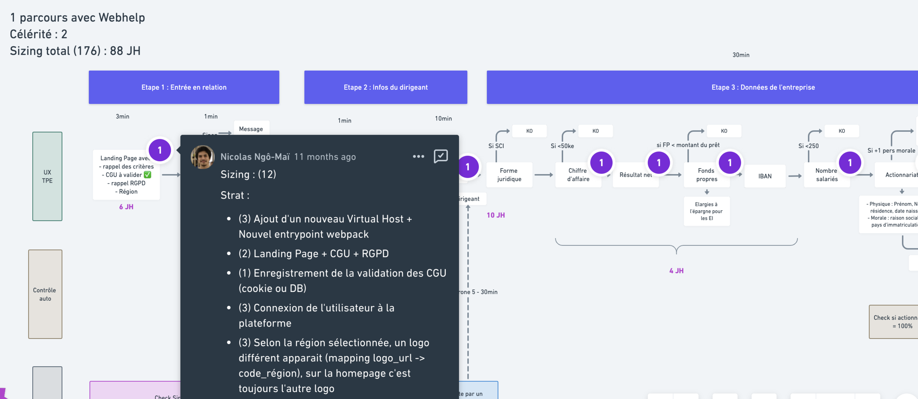Click the Contrôle auto lane block
Screen dimensions: 918x399
pos(45,294)
